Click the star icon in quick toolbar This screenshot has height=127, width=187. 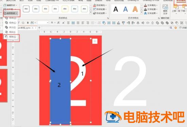(x=23, y=23)
